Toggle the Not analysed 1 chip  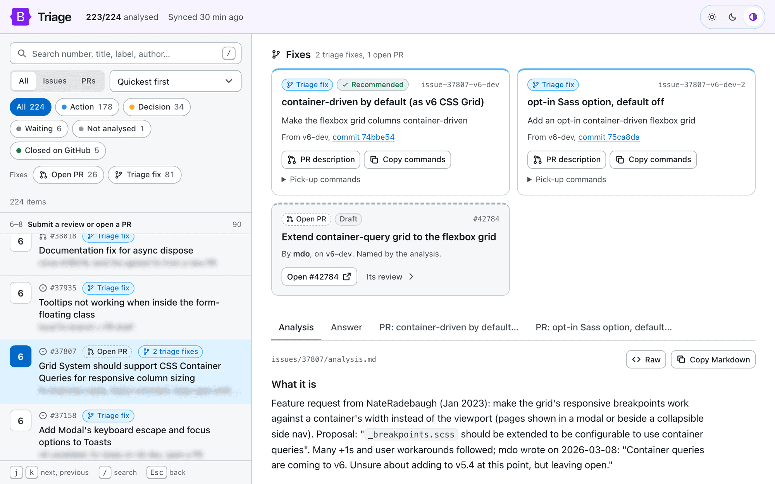(112, 129)
